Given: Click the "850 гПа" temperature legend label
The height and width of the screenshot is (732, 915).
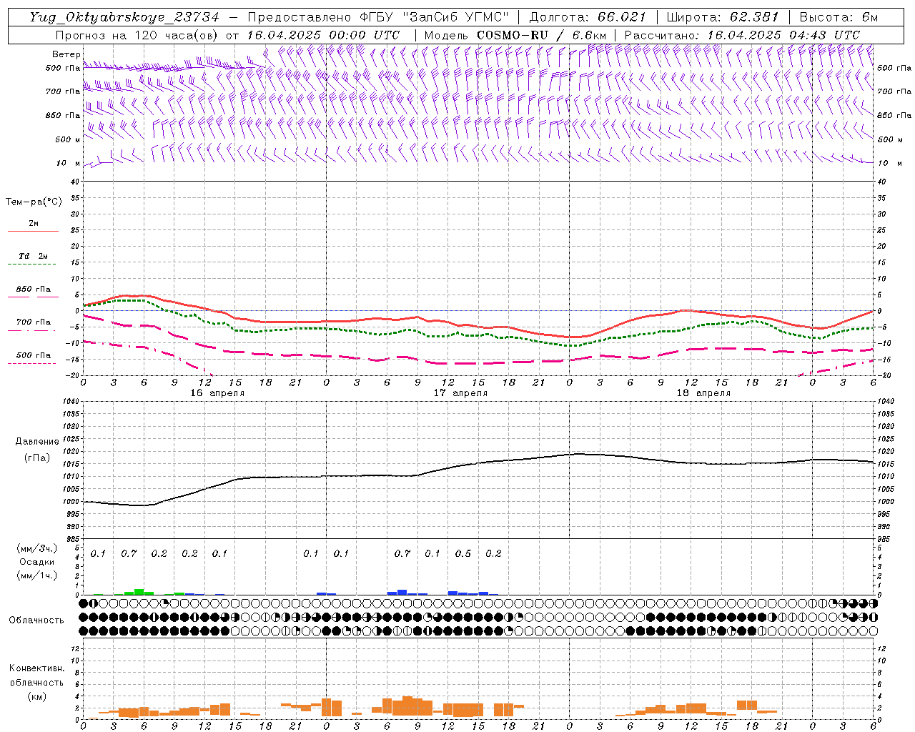Looking at the screenshot, I should click(33, 290).
